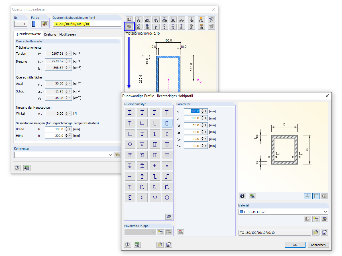Load saved profile using folder icon beside name
Viewport: 342px width, 256px height.
(315, 232)
